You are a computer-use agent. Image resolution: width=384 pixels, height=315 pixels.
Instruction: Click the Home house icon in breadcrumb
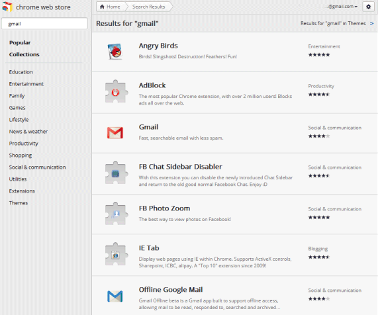coord(102,7)
